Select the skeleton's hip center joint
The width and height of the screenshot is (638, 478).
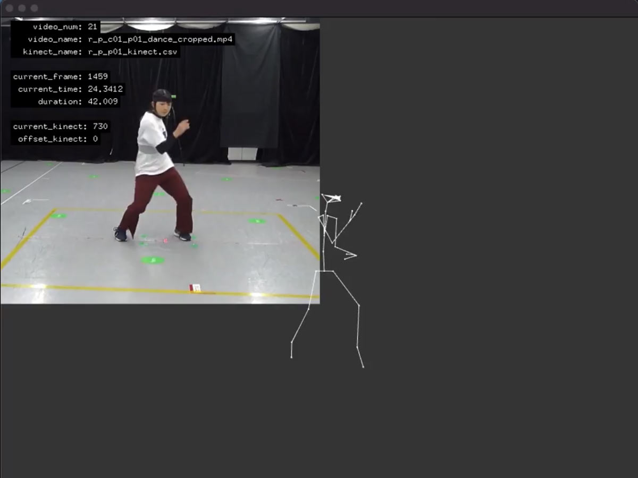[325, 271]
